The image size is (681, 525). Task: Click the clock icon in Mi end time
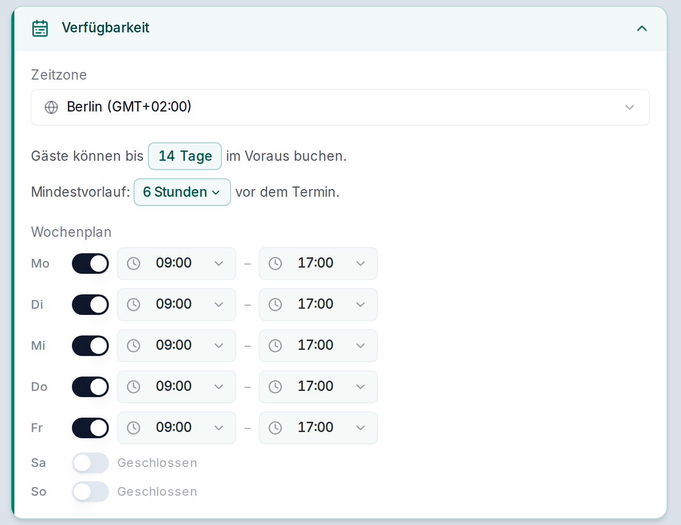click(x=275, y=346)
